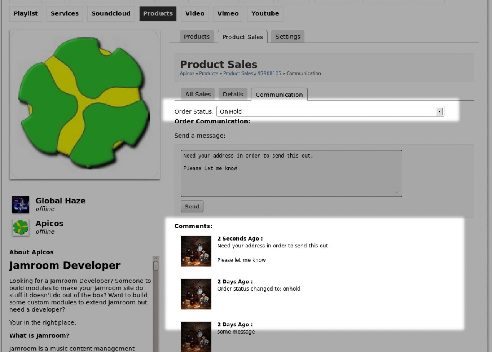
Task: Click avatar beside the onhold status comment
Action: point(196,294)
